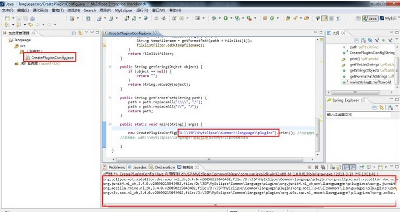The image size is (400, 212).
Task: Select main(String[]) in the outline
Action: (370, 82)
